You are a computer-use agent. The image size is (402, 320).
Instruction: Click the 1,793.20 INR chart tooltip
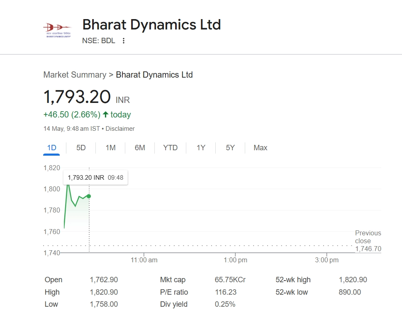(x=95, y=178)
